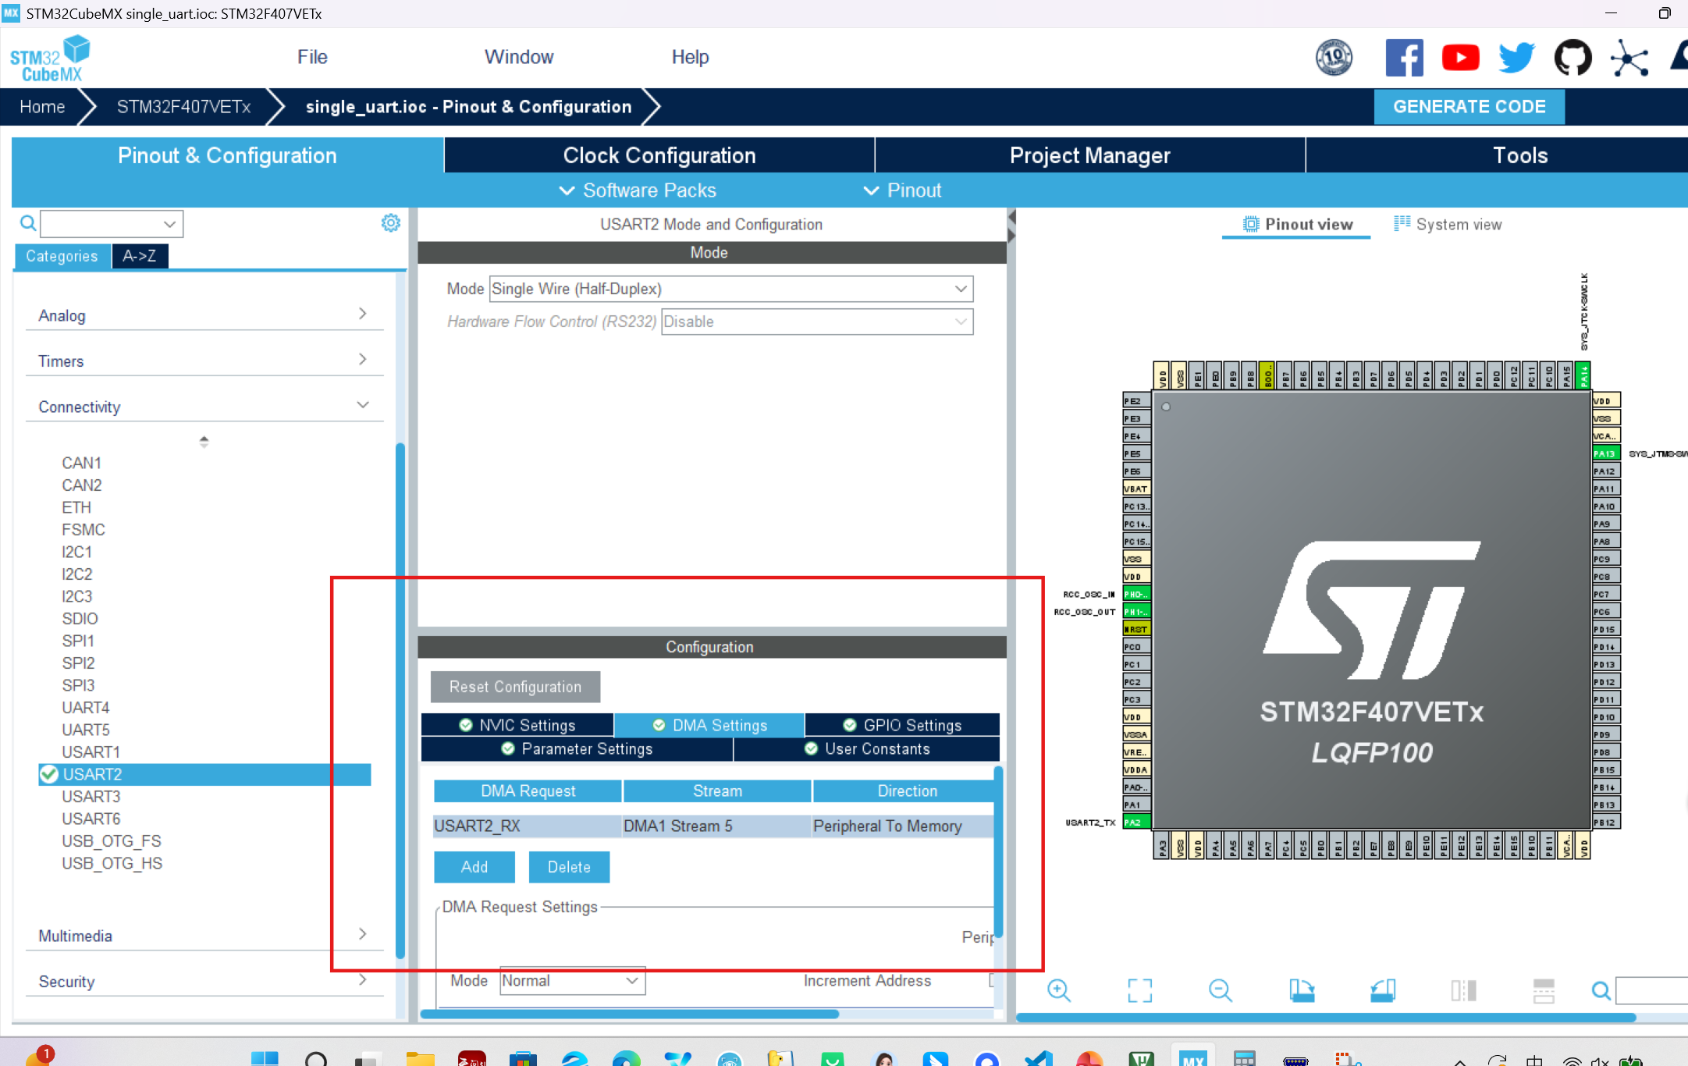Viewport: 1688px width, 1066px height.
Task: Rotate the chip view counter-clockwise
Action: [x=1382, y=990]
